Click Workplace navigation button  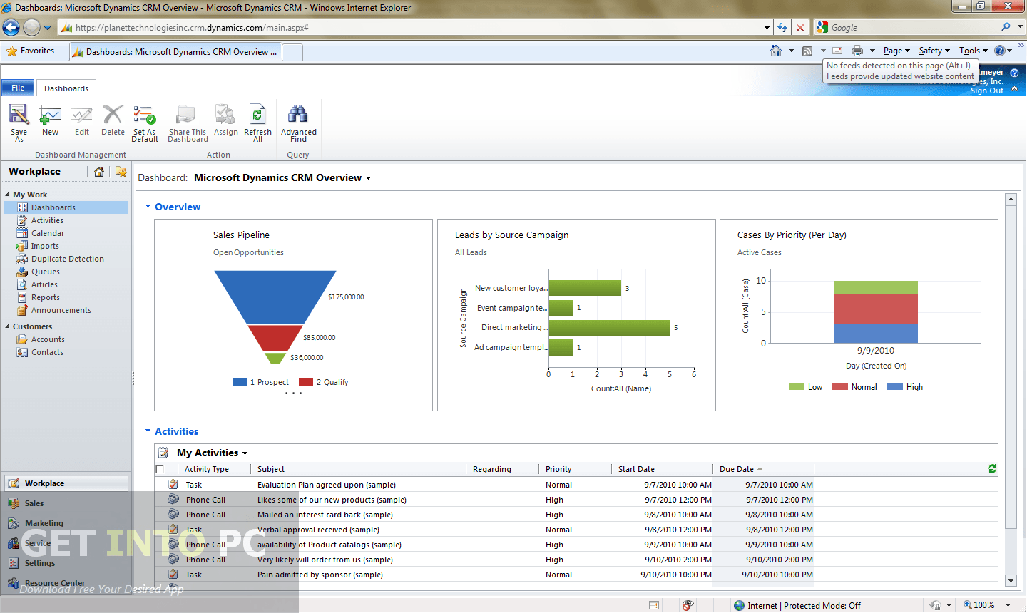coord(66,483)
